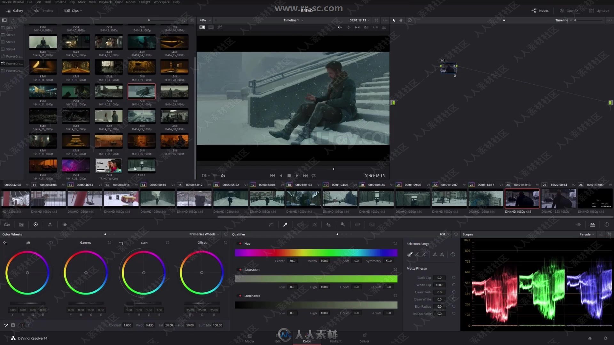
Task: Open node graph Timeline mode dropdown
Action: [x=563, y=20]
